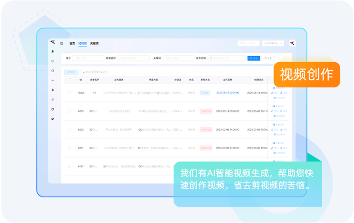Screen dimensions: 354x223
Task: Select the checkbox for row ID 6203
Action: coord(69,111)
